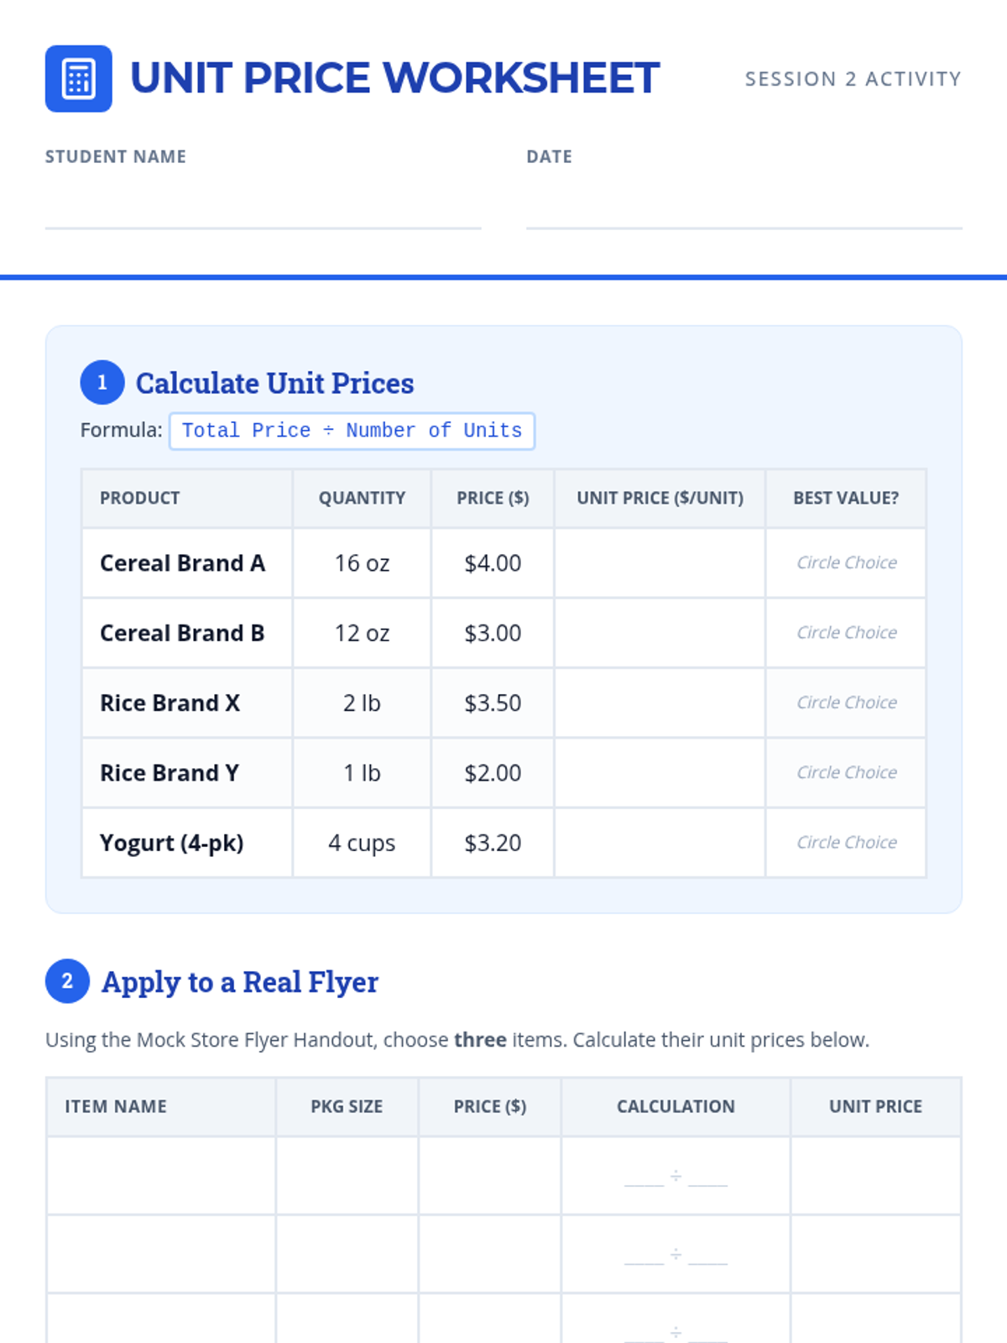Click the blue calculator icon

[x=78, y=78]
